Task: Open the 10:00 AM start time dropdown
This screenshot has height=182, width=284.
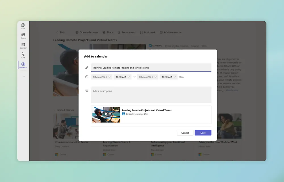Action: (122, 77)
